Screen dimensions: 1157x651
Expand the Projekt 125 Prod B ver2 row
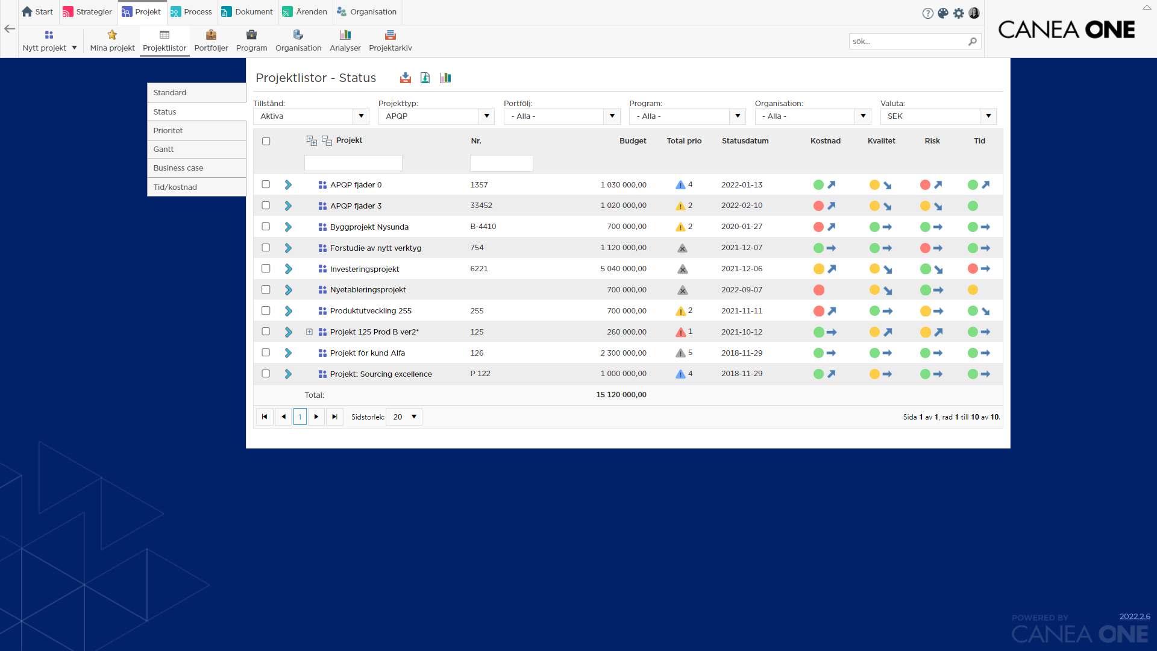click(309, 332)
